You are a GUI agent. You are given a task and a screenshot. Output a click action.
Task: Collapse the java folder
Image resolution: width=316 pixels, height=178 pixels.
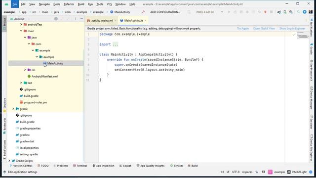pos(25,38)
